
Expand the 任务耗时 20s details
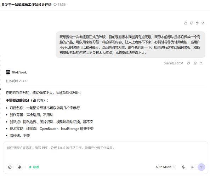[16, 81]
